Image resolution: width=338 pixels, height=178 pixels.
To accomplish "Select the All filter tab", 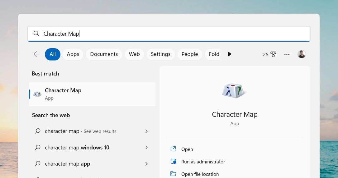I will click(x=53, y=54).
